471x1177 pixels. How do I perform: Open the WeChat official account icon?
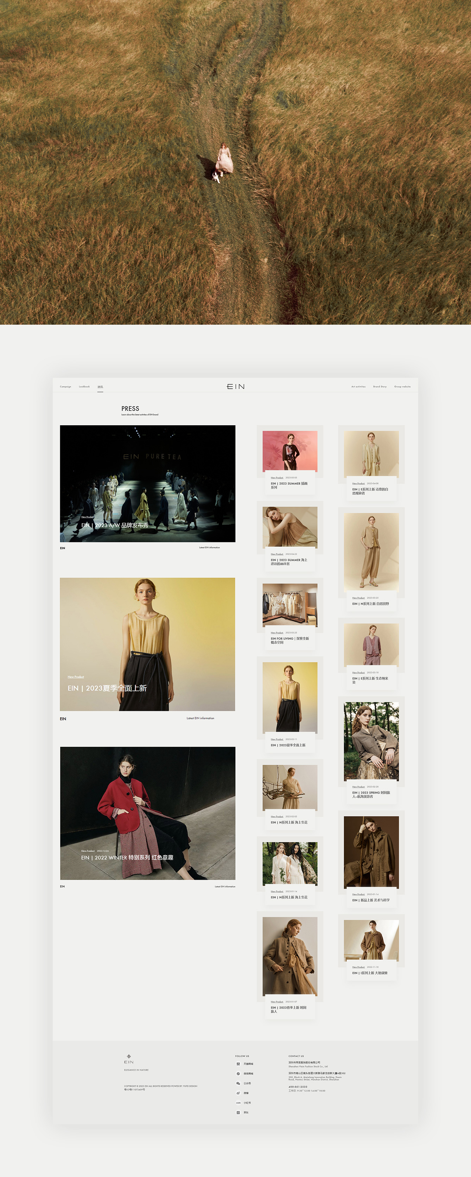[238, 1083]
